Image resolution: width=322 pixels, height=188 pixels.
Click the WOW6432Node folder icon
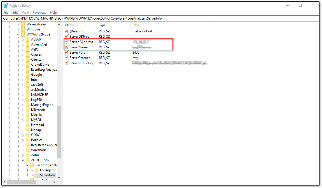[x=23, y=34]
